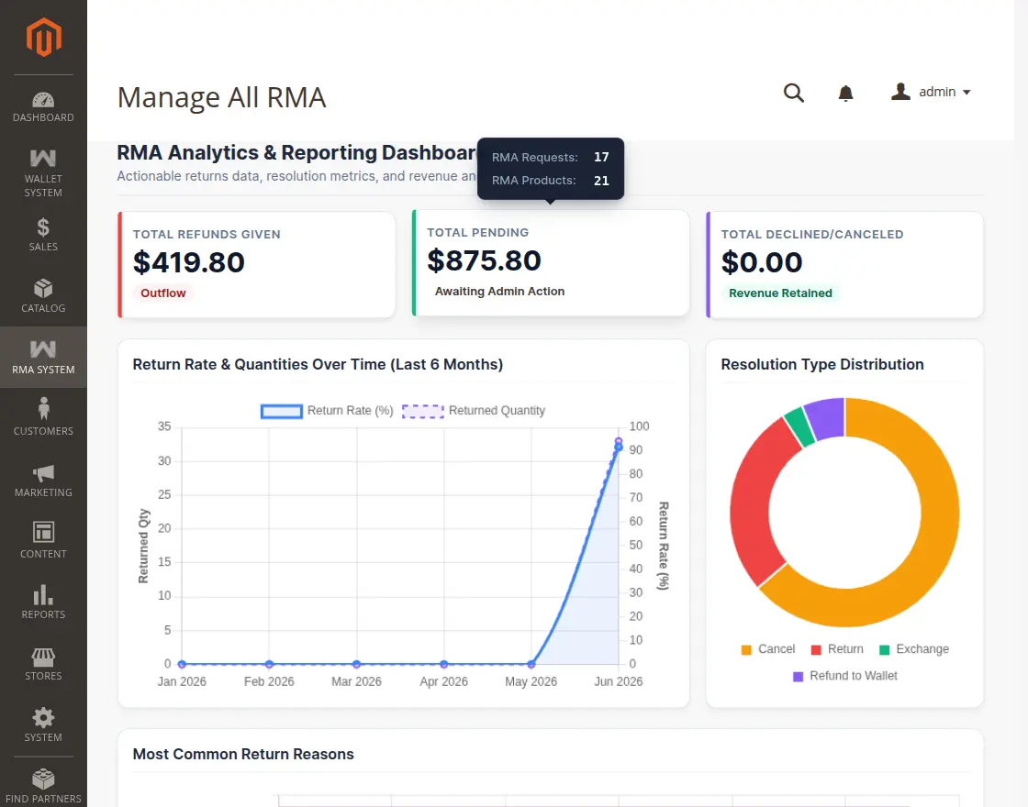Click the Feb 2026 data point

point(269,664)
